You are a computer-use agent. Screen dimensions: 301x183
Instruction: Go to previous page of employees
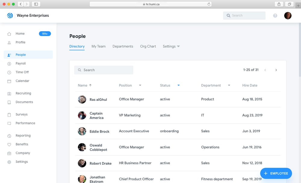click(265, 70)
